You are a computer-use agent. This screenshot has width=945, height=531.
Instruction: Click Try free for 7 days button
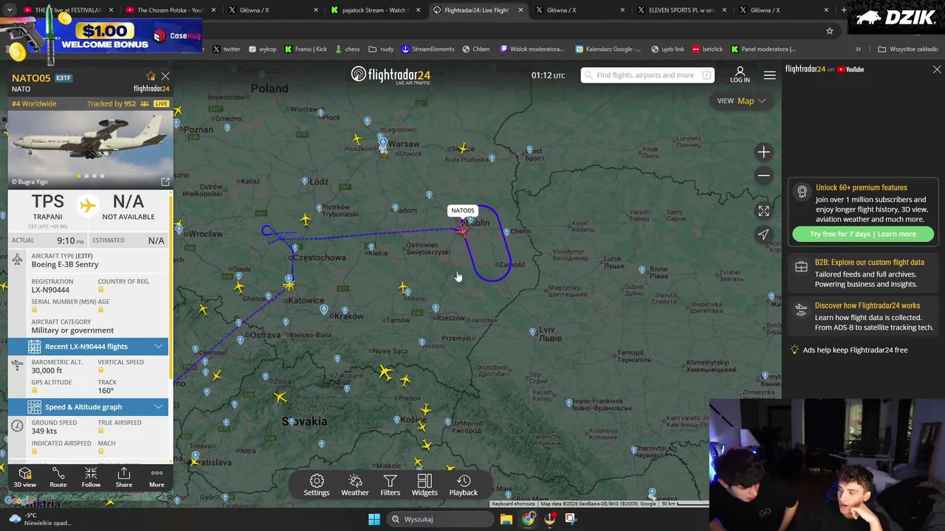coord(862,234)
